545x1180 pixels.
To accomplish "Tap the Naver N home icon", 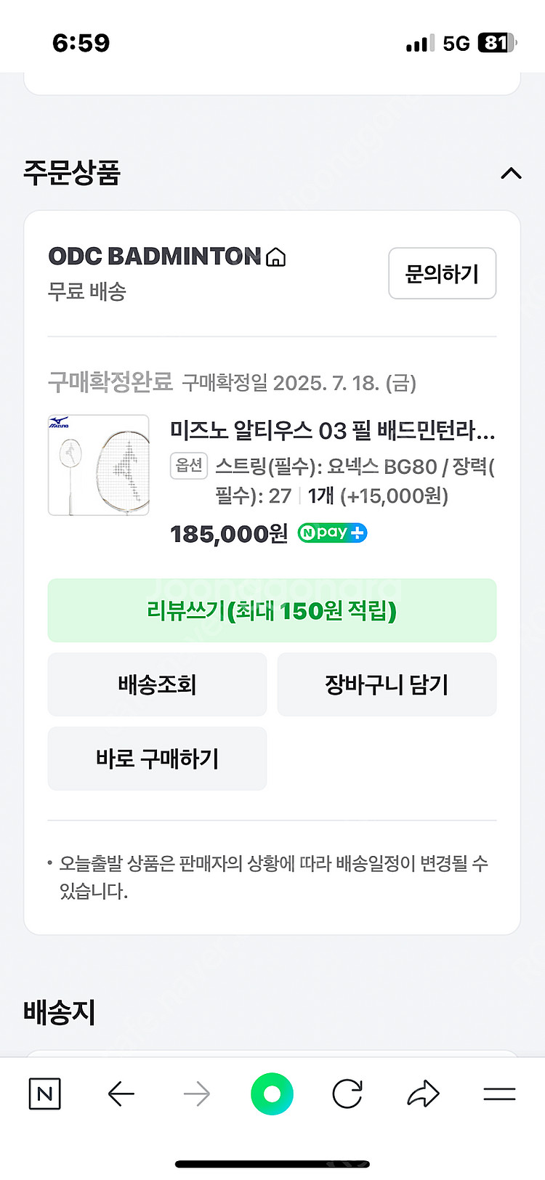I will (44, 1094).
